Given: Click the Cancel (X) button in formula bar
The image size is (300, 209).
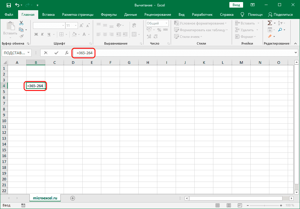Looking at the screenshot, I should [46, 53].
